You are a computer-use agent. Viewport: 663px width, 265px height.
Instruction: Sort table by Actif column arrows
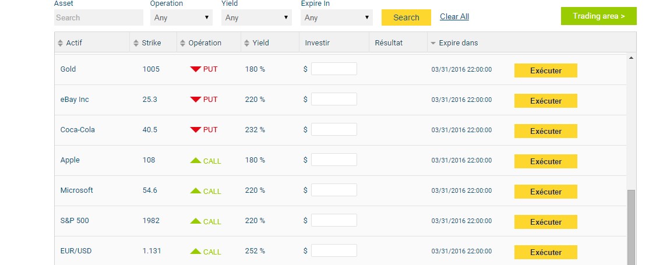(59, 43)
